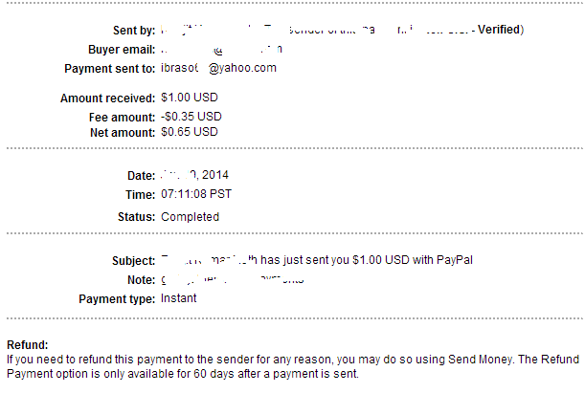Viewport: 585px width, 415px height.
Task: Click the 'Fee amount:' label
Action: tap(122, 118)
